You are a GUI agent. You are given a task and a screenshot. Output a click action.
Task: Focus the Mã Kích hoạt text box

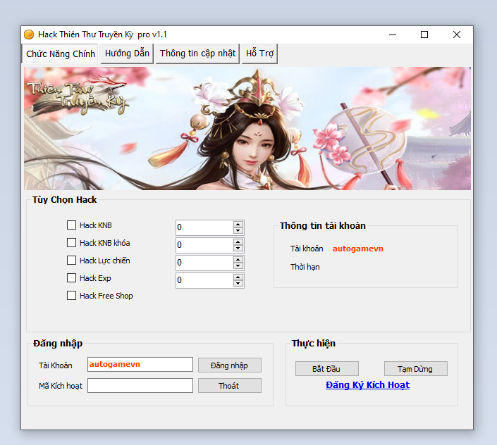click(140, 386)
